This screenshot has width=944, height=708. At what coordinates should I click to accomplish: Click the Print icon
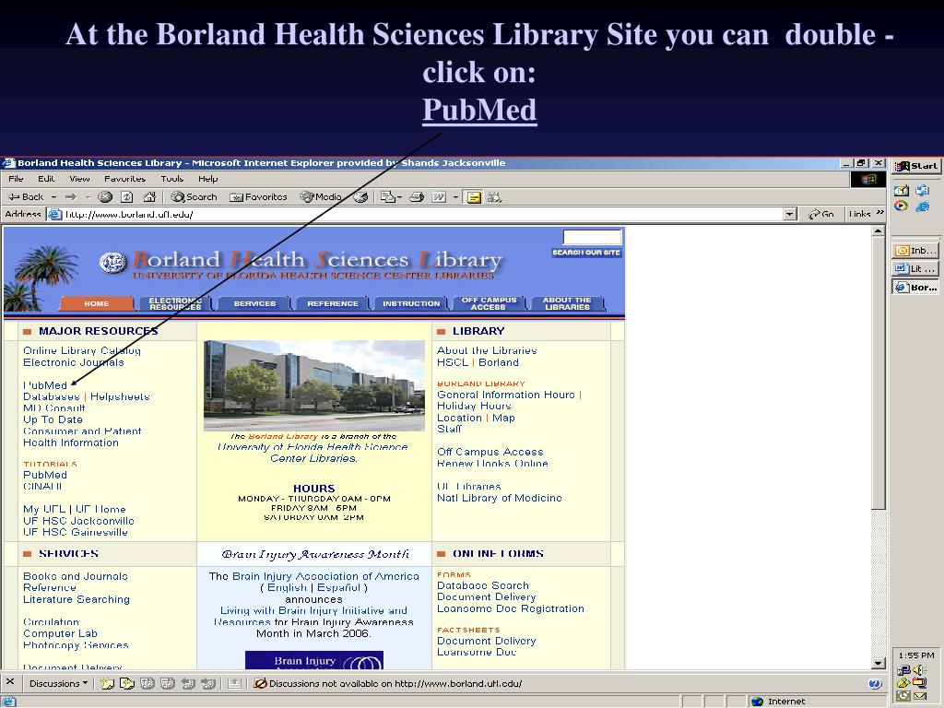click(x=417, y=197)
